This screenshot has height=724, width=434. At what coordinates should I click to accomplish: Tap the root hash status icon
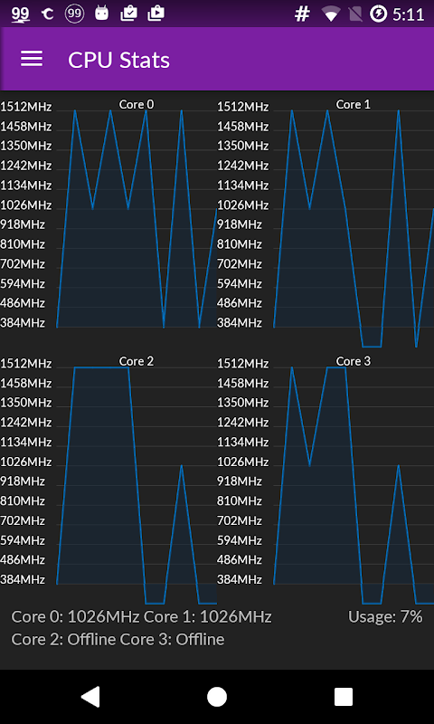coord(302,14)
